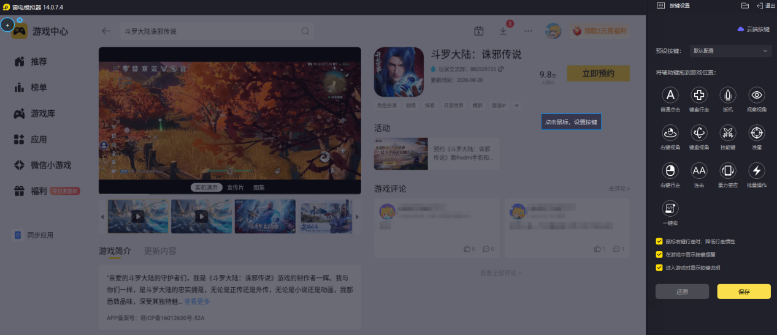Select the 重力感应 tool

coord(728,170)
